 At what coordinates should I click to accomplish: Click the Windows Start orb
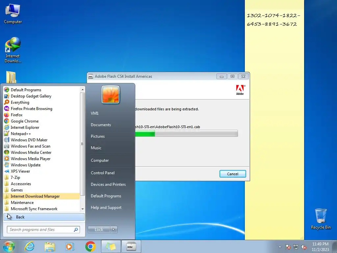(9, 246)
